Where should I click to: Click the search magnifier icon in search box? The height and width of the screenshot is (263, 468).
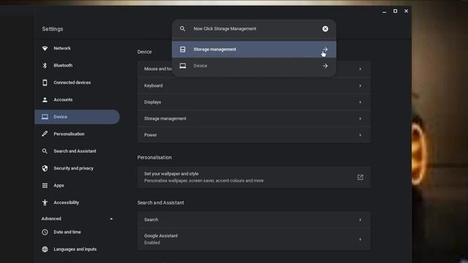[x=182, y=28]
